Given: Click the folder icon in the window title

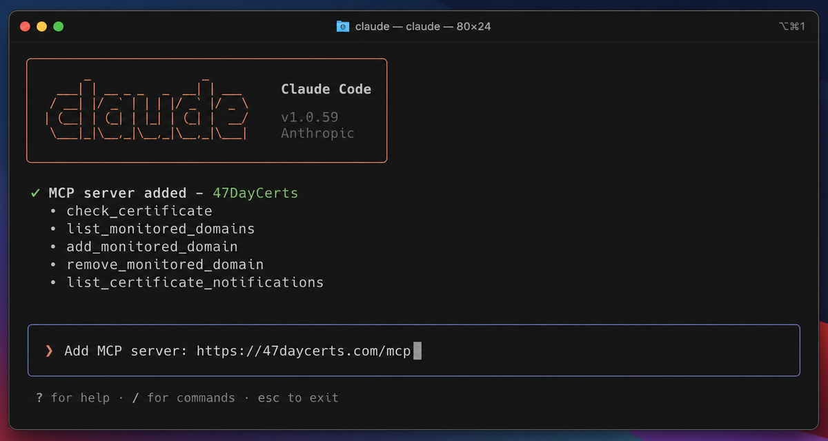Looking at the screenshot, I should (x=343, y=27).
